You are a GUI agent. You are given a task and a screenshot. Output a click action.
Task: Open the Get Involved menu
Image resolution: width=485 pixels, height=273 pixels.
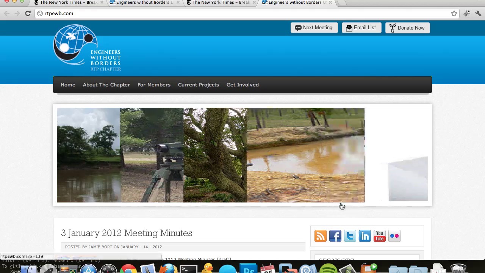pyautogui.click(x=242, y=85)
